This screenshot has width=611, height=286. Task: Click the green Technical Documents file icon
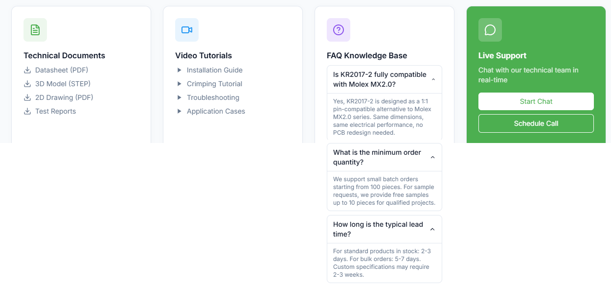[x=35, y=30]
